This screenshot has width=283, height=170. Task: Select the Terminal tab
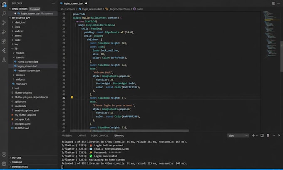tap(119, 136)
